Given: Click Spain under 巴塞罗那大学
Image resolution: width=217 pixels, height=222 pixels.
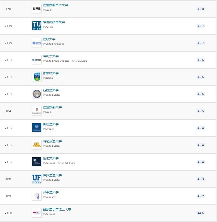Looking at the screenshot, I should [49, 112].
